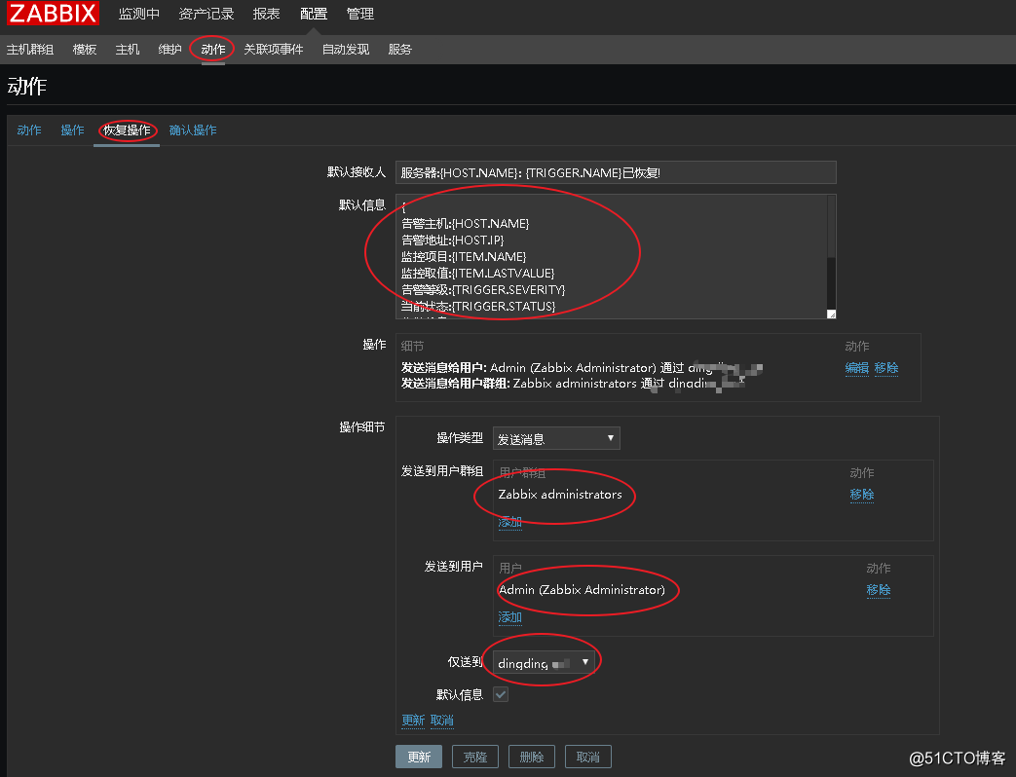Switch to the 操作 form tab
The height and width of the screenshot is (777, 1016).
coord(72,130)
